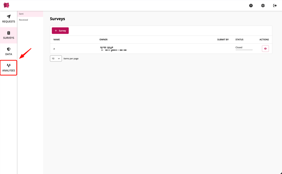Select the survey named "a" in the table
This screenshot has width=282, height=174.
[x=54, y=49]
